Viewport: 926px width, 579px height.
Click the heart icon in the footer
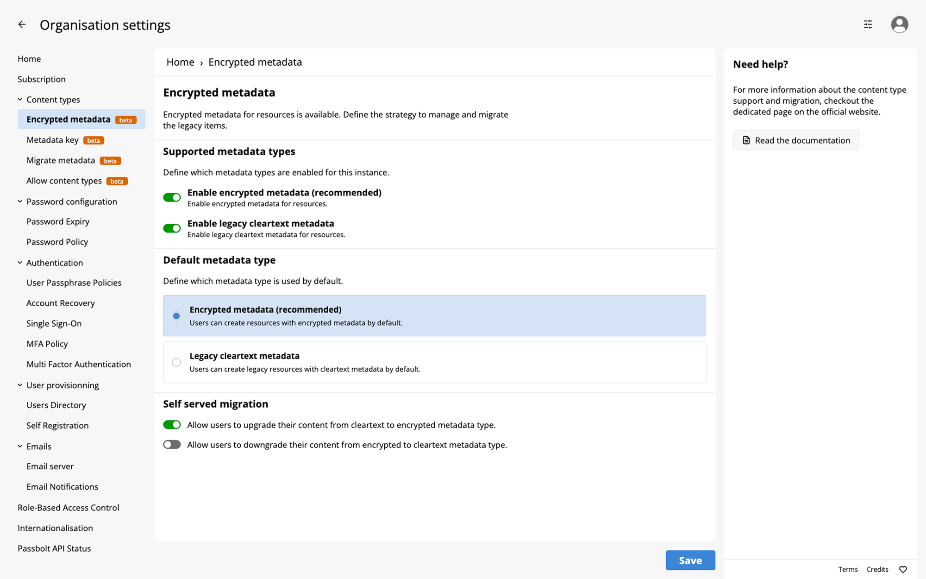click(902, 569)
